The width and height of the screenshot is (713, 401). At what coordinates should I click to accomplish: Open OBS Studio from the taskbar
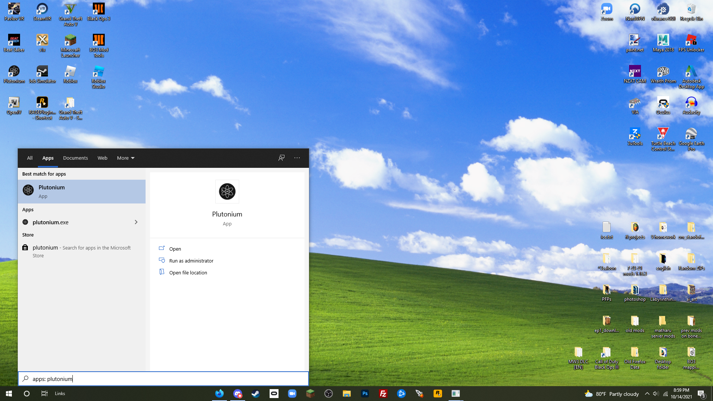click(x=329, y=394)
